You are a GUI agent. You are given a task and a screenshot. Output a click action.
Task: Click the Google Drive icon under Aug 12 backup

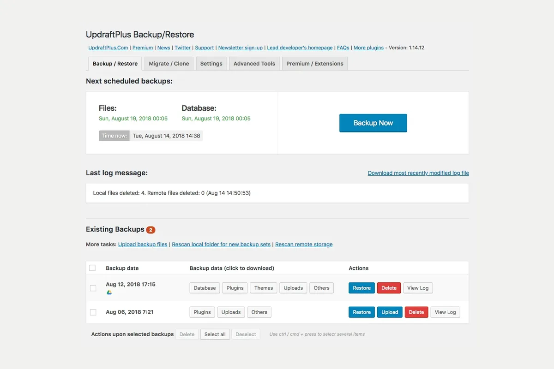click(109, 292)
